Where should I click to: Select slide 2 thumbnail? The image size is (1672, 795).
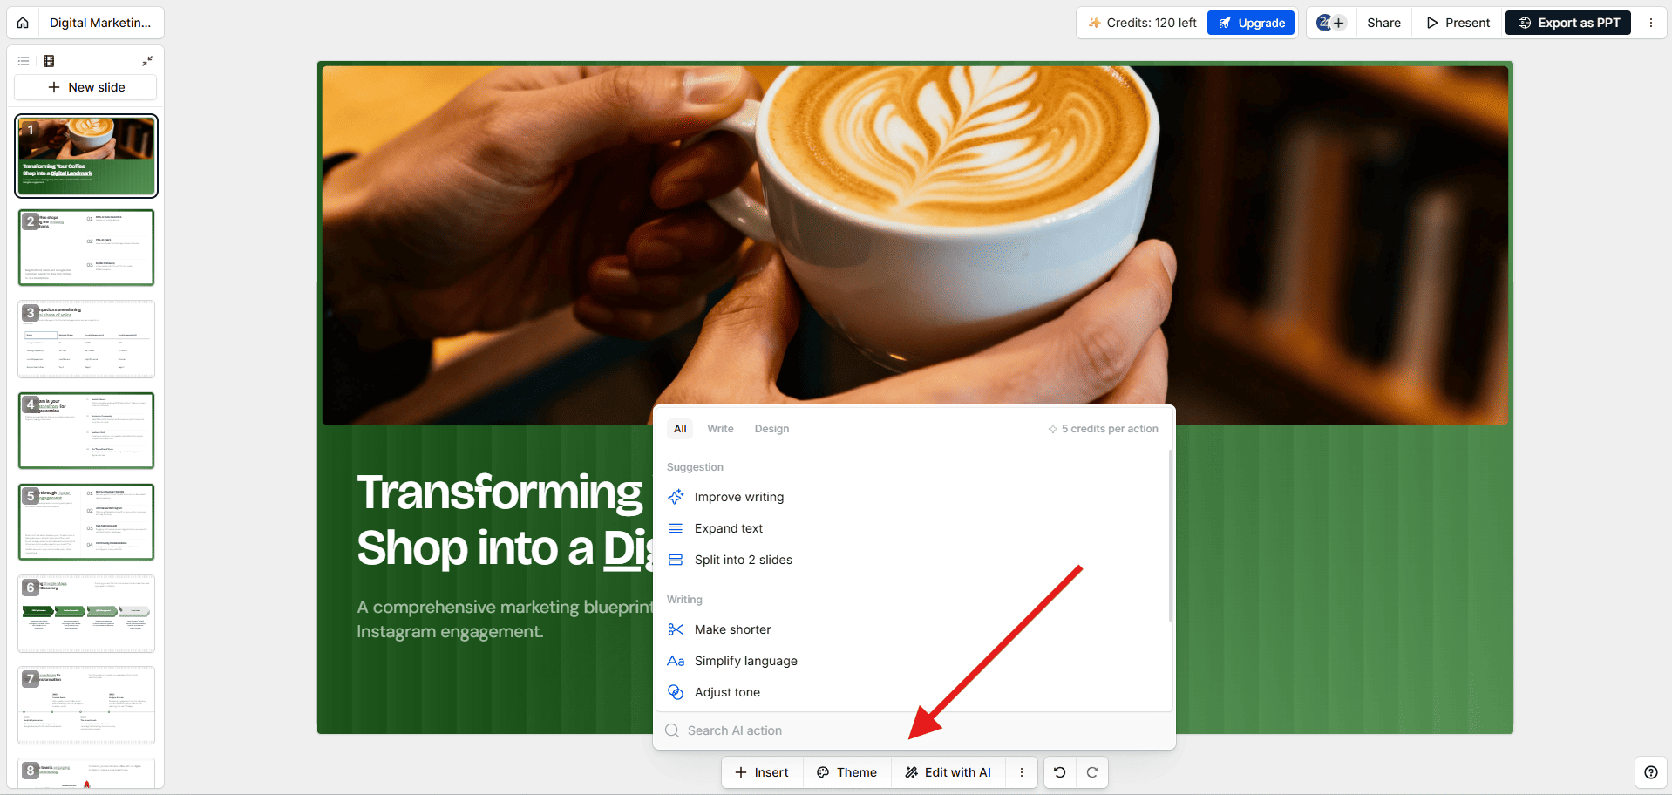point(86,248)
